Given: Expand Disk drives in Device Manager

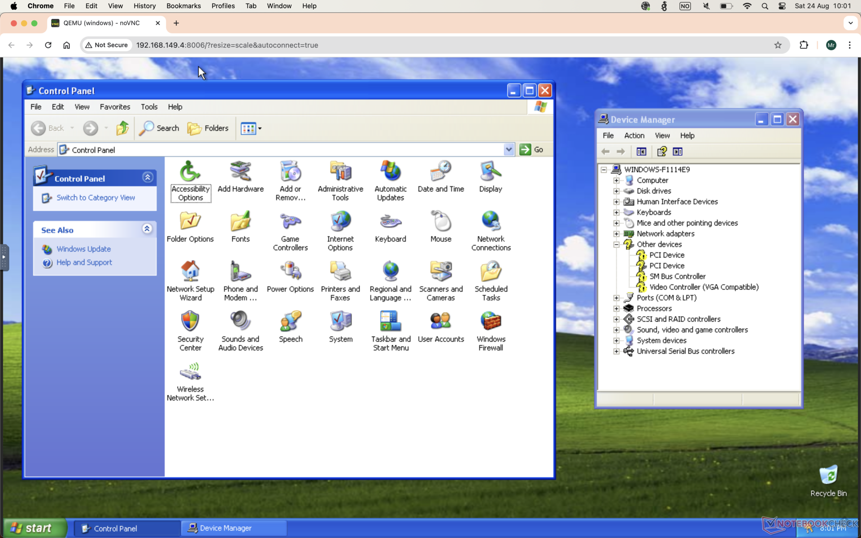Looking at the screenshot, I should coord(616,191).
